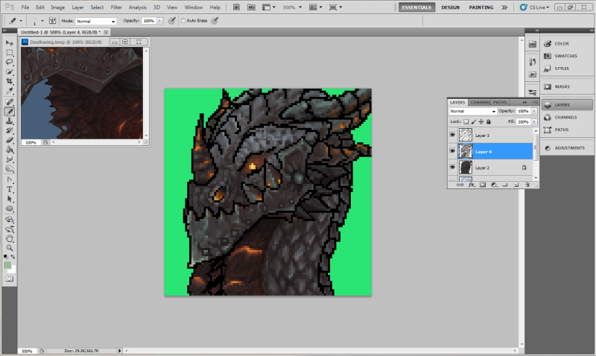
Task: Switch to the Channels tab in layers panel
Action: pyautogui.click(x=480, y=102)
